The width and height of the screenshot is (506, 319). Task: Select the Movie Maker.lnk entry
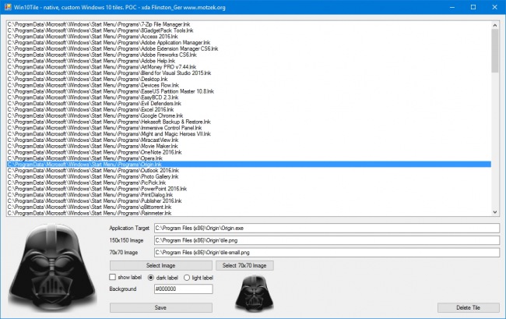tap(249, 146)
